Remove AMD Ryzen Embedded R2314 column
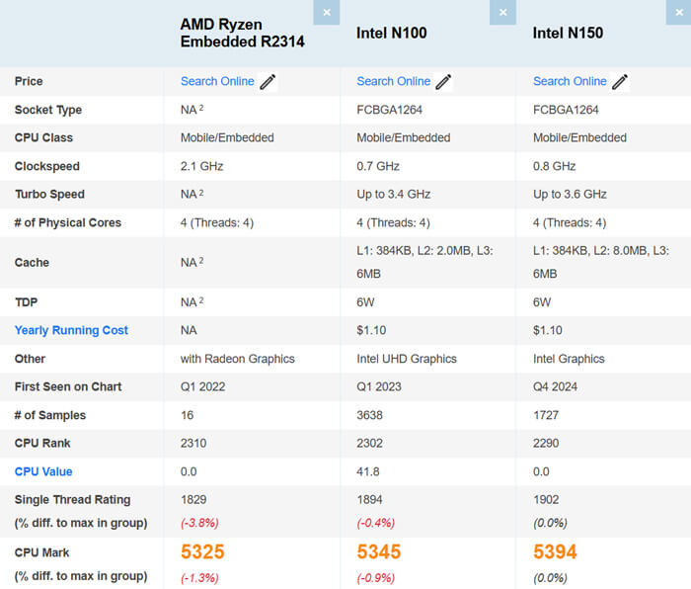 click(327, 12)
